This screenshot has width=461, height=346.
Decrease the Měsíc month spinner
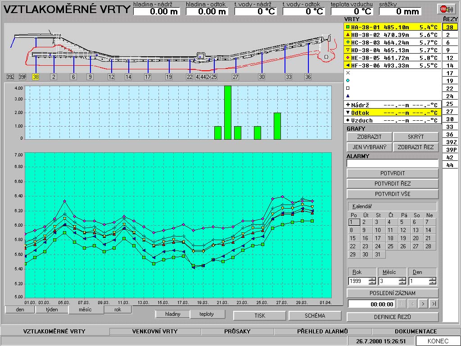pyautogui.click(x=402, y=283)
